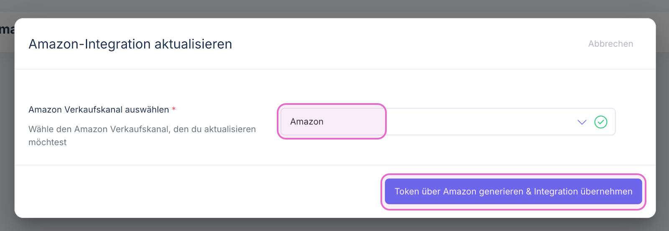This screenshot has width=669, height=231.
Task: Click the dimmed backdrop above the dialog
Action: [x=334, y=8]
